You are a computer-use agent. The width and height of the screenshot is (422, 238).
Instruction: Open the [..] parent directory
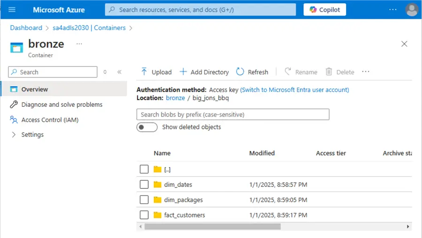pos(167,170)
